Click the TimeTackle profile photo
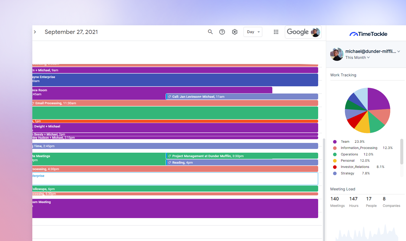 [337, 54]
